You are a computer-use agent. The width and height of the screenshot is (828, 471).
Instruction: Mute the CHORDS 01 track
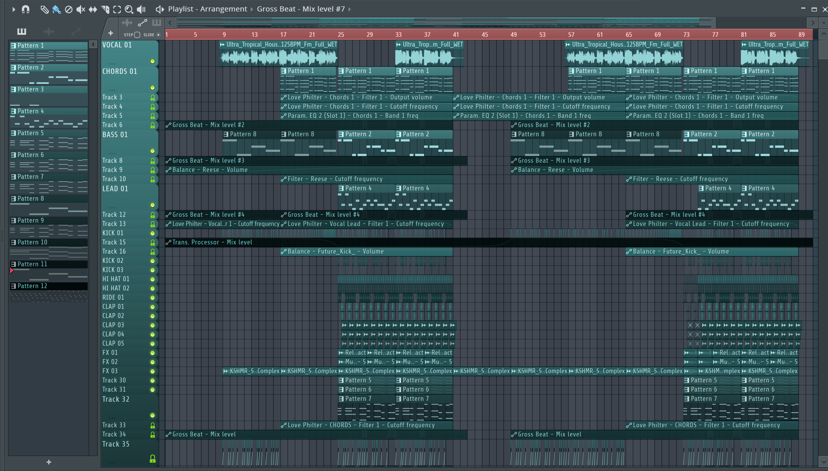click(152, 88)
